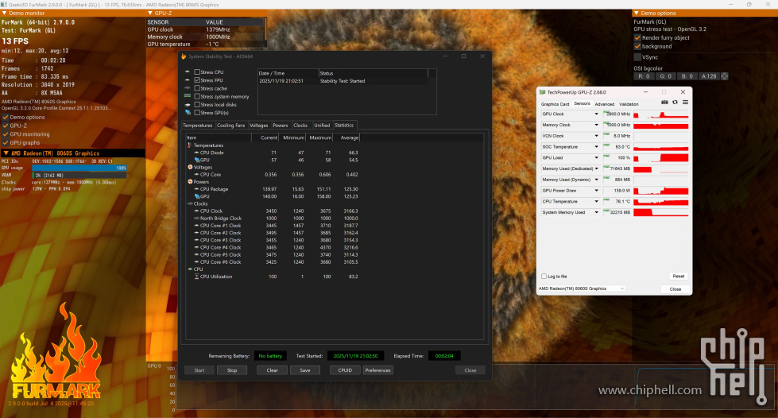Click the R:0 bgcolor red channel slider
The height and width of the screenshot is (418, 778).
643,76
